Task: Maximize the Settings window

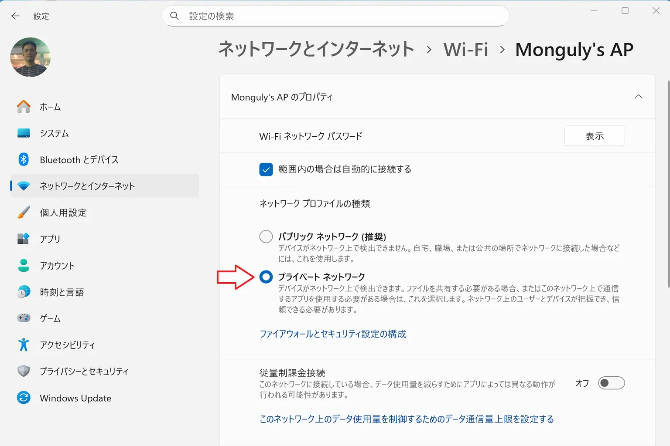Action: point(625,10)
